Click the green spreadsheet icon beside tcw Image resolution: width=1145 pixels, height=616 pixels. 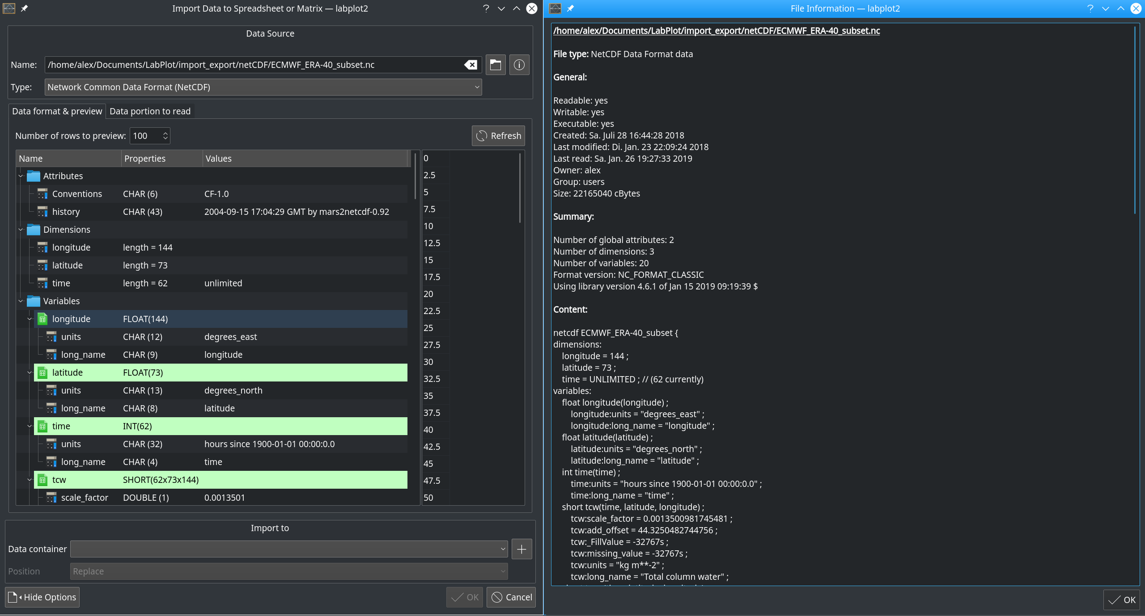pos(42,480)
